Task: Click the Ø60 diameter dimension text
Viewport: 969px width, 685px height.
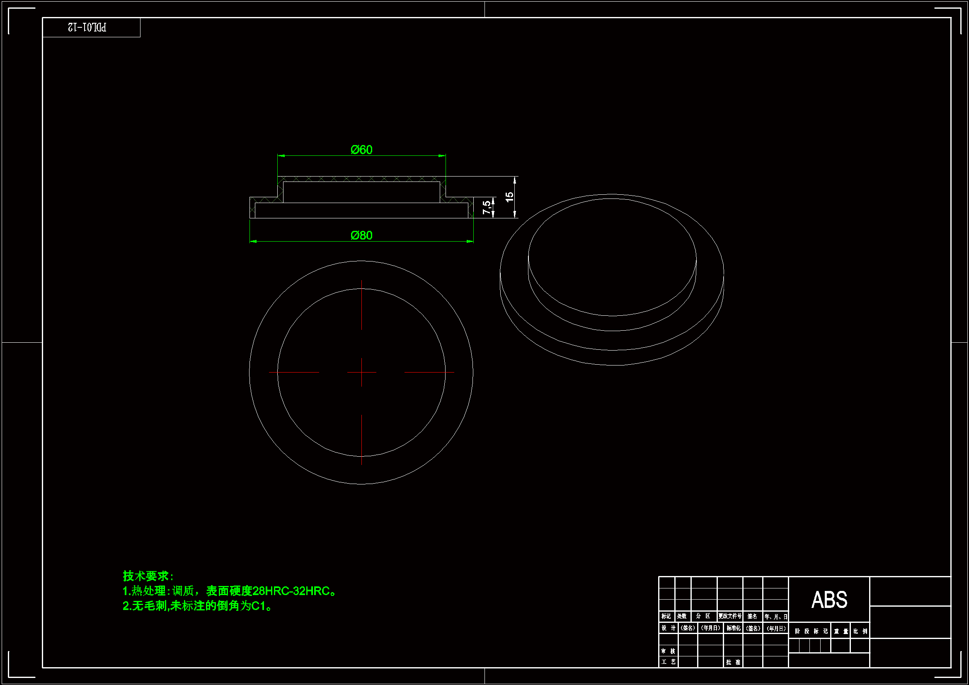Action: coord(361,150)
